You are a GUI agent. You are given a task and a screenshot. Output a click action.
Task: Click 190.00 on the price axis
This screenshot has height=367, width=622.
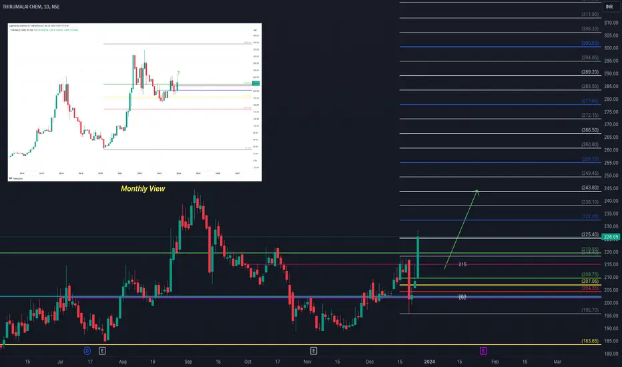pos(611,328)
